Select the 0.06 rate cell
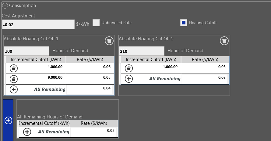271x141 pixels. (x=90, y=68)
